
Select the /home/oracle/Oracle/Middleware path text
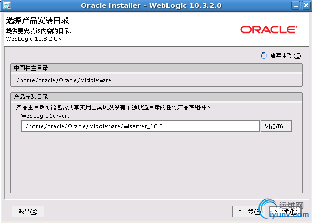[64, 80]
